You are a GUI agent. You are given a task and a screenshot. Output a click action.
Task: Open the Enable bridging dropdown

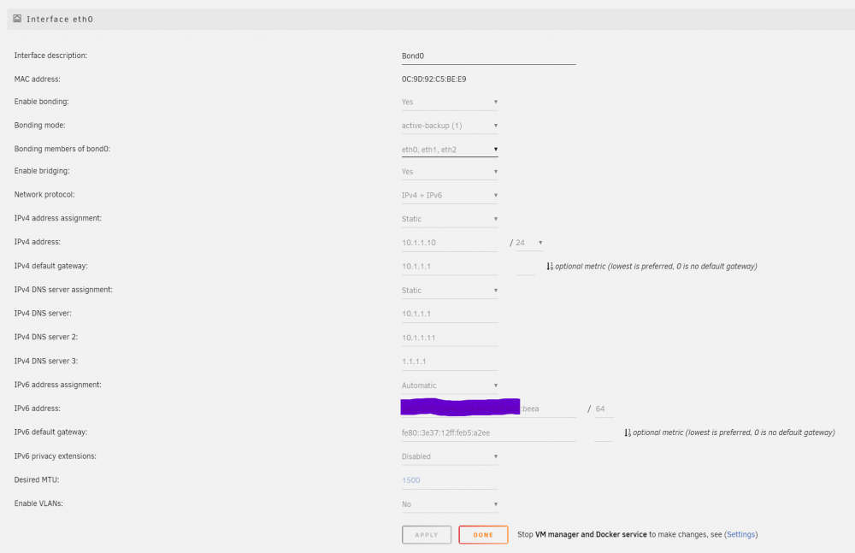(450, 171)
